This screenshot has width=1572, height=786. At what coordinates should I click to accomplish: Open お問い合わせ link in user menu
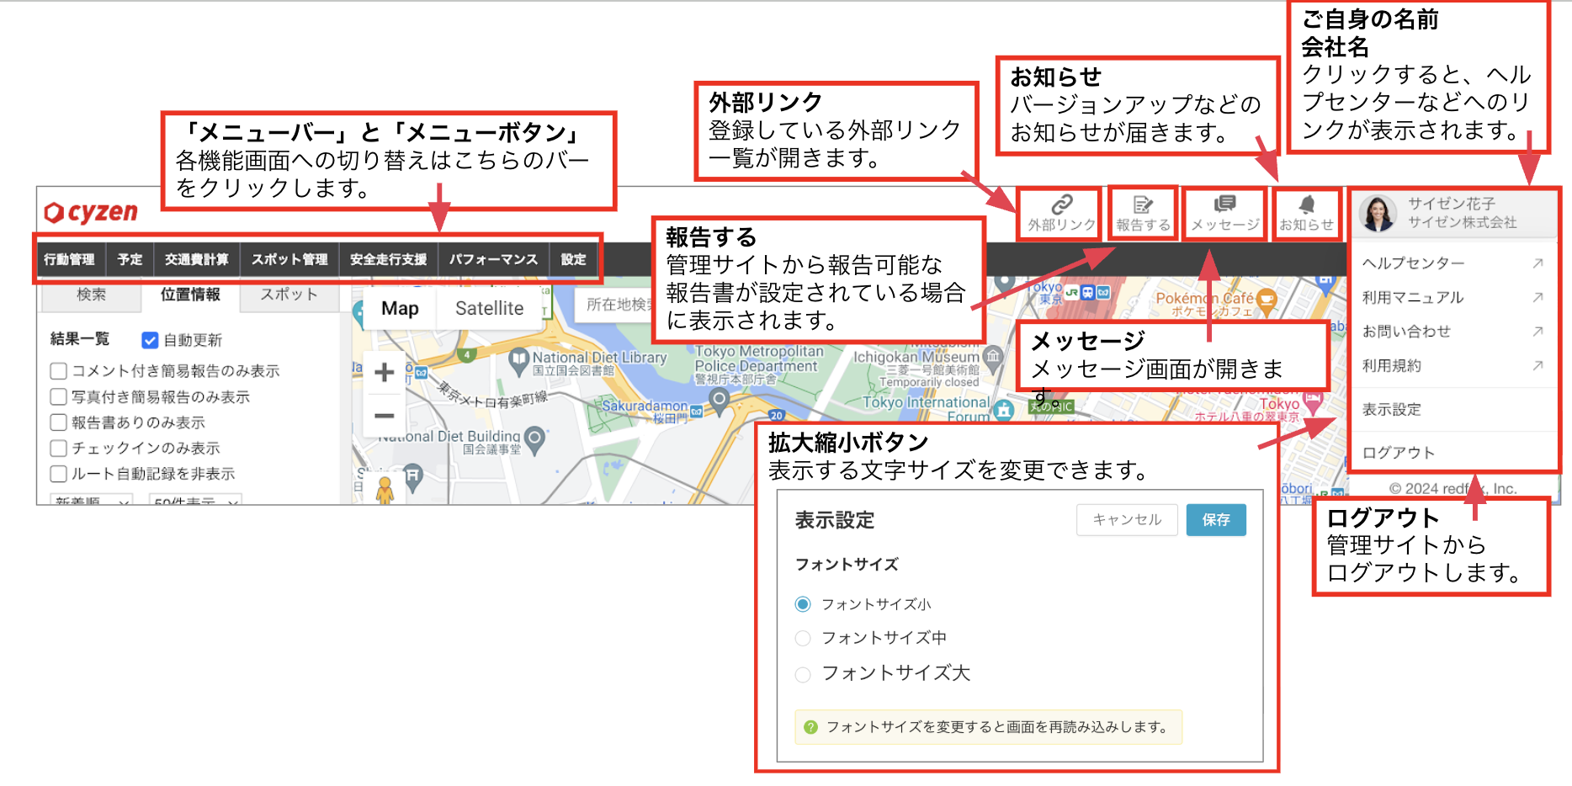[1407, 332]
